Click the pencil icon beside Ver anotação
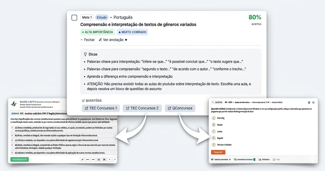 [101, 39]
